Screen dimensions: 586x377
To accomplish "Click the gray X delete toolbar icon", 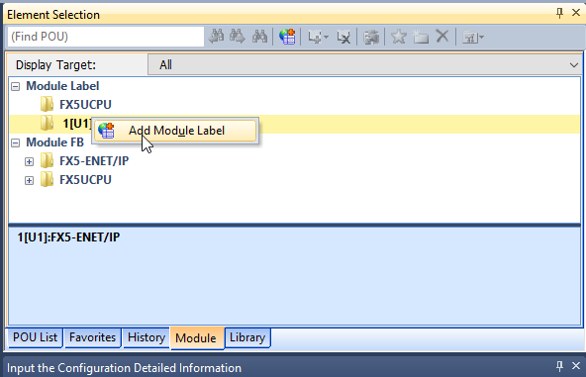I will 442,37.
